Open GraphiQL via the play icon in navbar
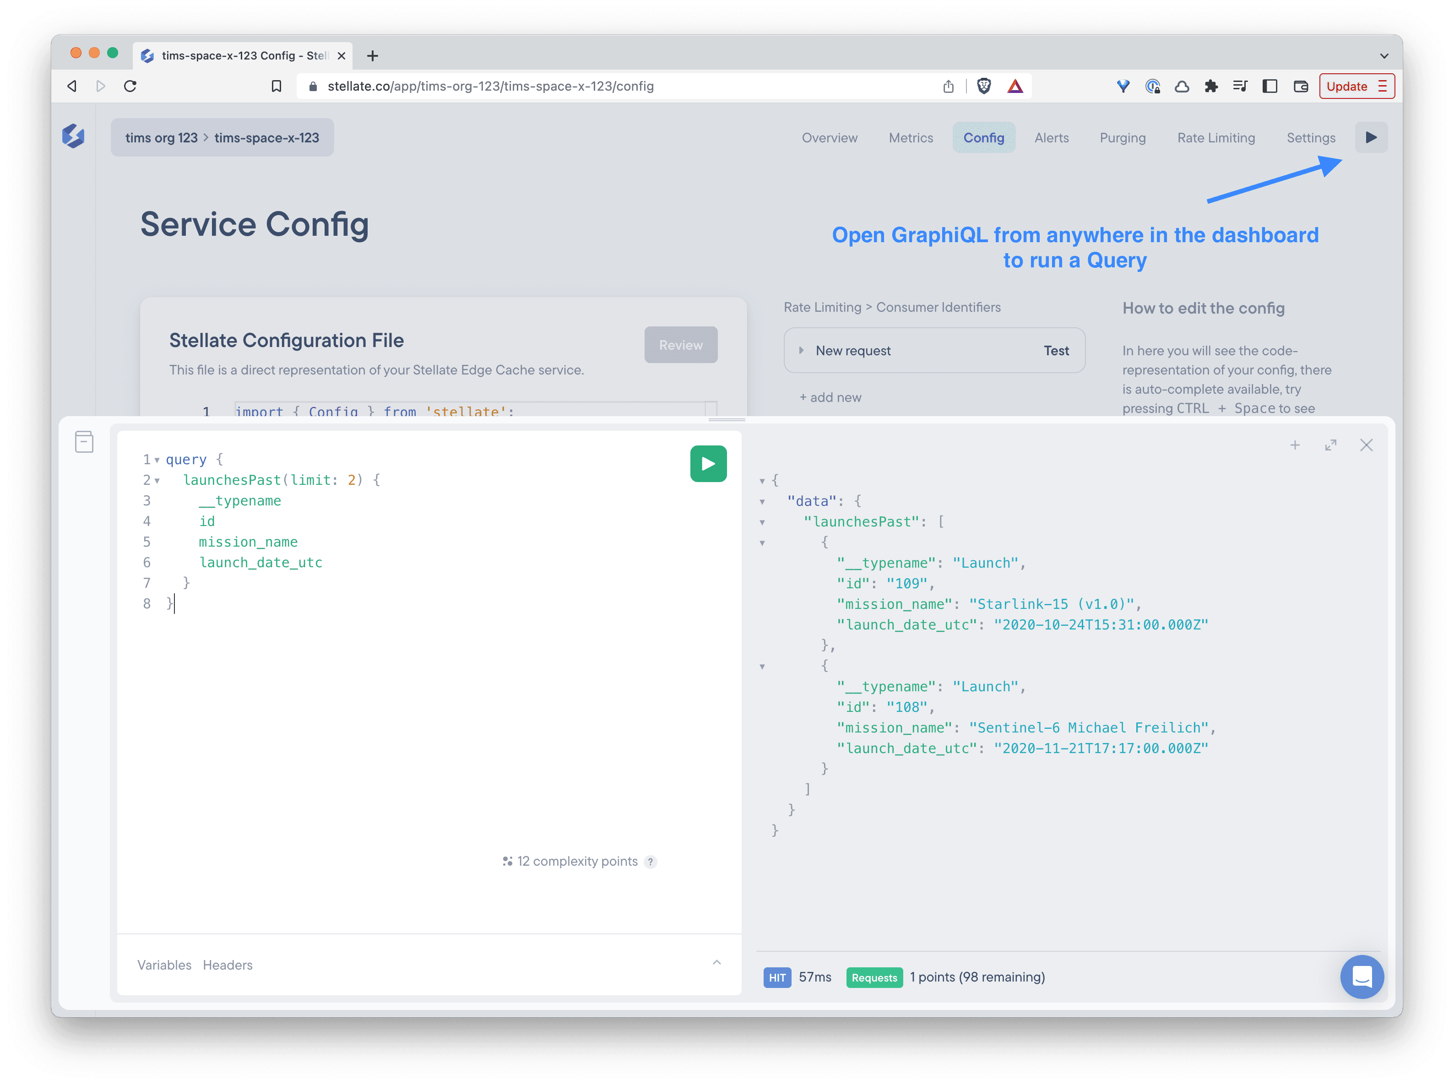The width and height of the screenshot is (1454, 1085). 1371,137
